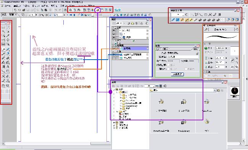Select the last eraser preset in top-right palette
Image resolution: width=248 pixels, height=150 pixels.
(x=237, y=20)
